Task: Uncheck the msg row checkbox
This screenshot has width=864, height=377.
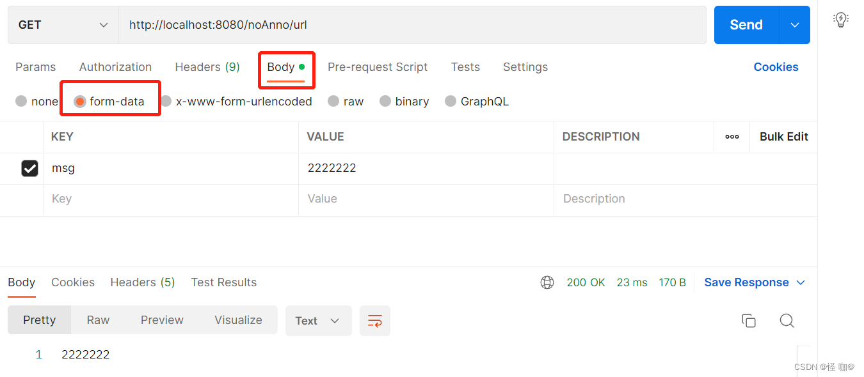Action: (x=29, y=168)
